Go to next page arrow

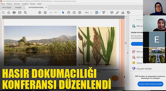click(45, 13)
